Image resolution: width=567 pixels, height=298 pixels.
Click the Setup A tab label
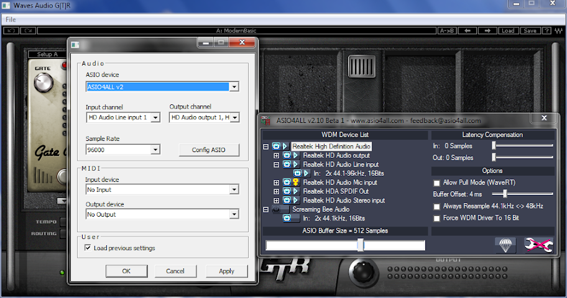pyautogui.click(x=47, y=54)
